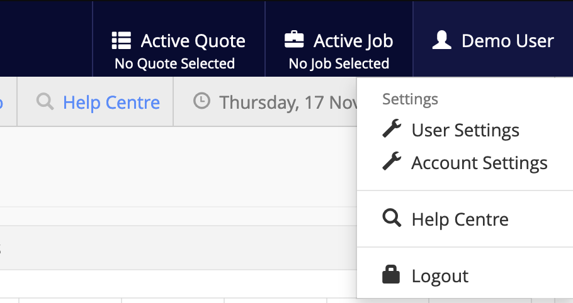Open Account Settings from the dropdown menu
573x303 pixels.
479,163
